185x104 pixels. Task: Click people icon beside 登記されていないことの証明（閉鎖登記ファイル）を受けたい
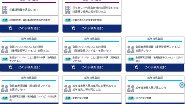point(68,49)
